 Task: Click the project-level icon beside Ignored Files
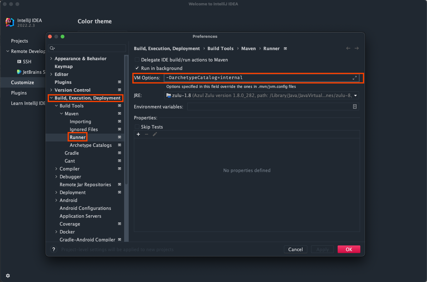[119, 129]
